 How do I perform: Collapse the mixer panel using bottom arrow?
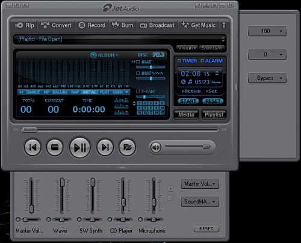tap(122, 167)
